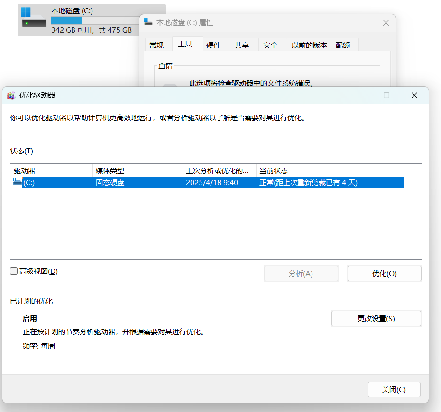Minimize the 优化驱动器 window
The width and height of the screenshot is (441, 412).
pyautogui.click(x=359, y=95)
